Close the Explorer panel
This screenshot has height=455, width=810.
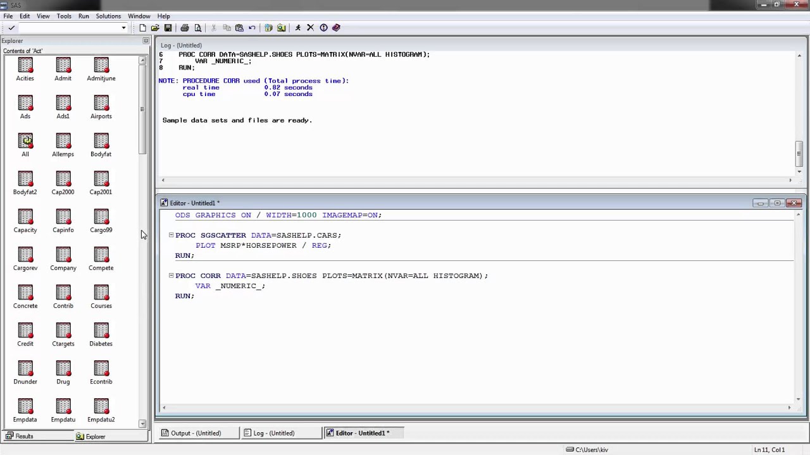point(146,41)
